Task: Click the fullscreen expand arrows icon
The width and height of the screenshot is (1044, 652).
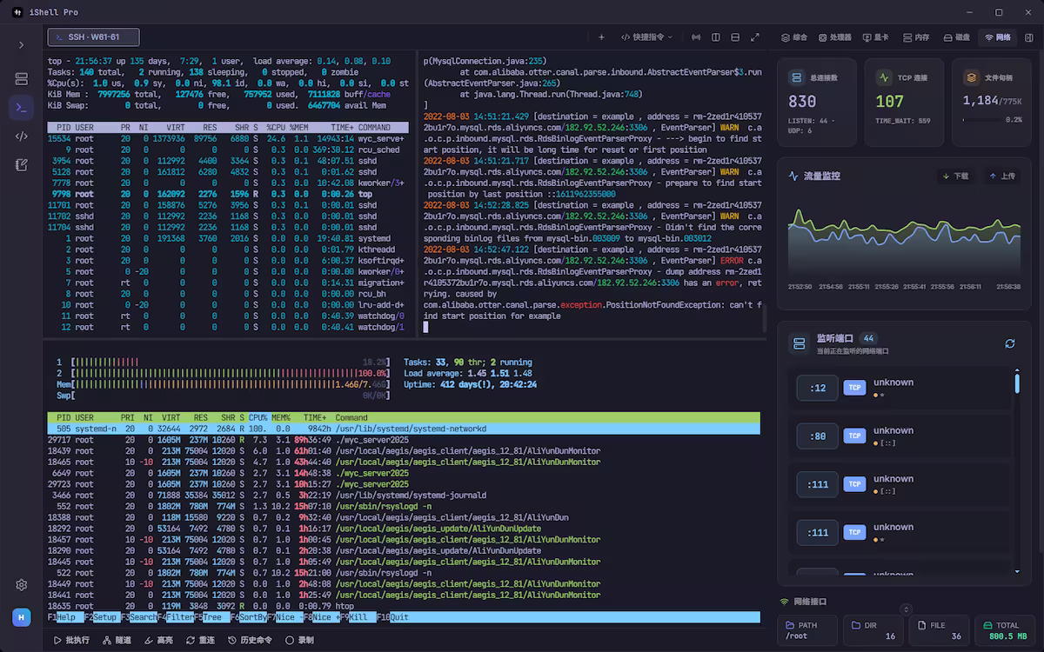Action: click(x=755, y=37)
